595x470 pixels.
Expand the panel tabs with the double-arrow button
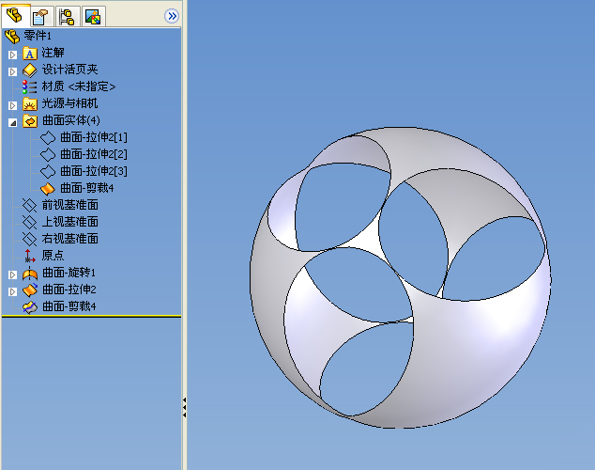coord(172,16)
